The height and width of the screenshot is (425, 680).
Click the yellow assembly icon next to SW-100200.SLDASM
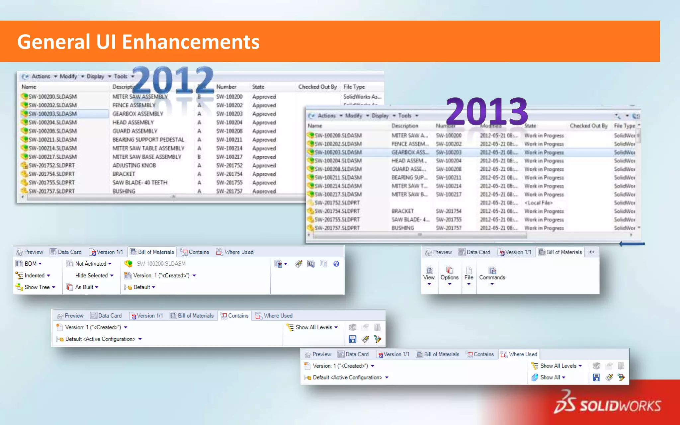[128, 264]
